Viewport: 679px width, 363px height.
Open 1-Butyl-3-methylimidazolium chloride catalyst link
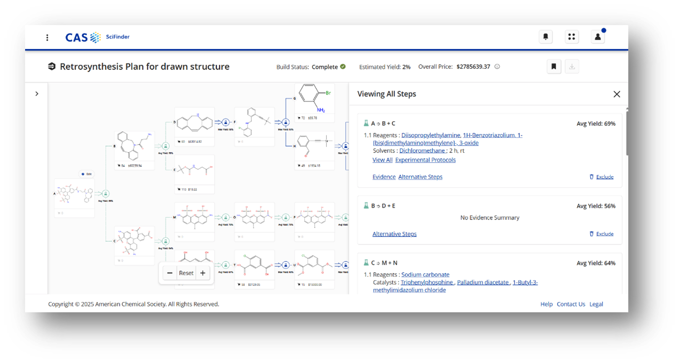click(x=455, y=286)
